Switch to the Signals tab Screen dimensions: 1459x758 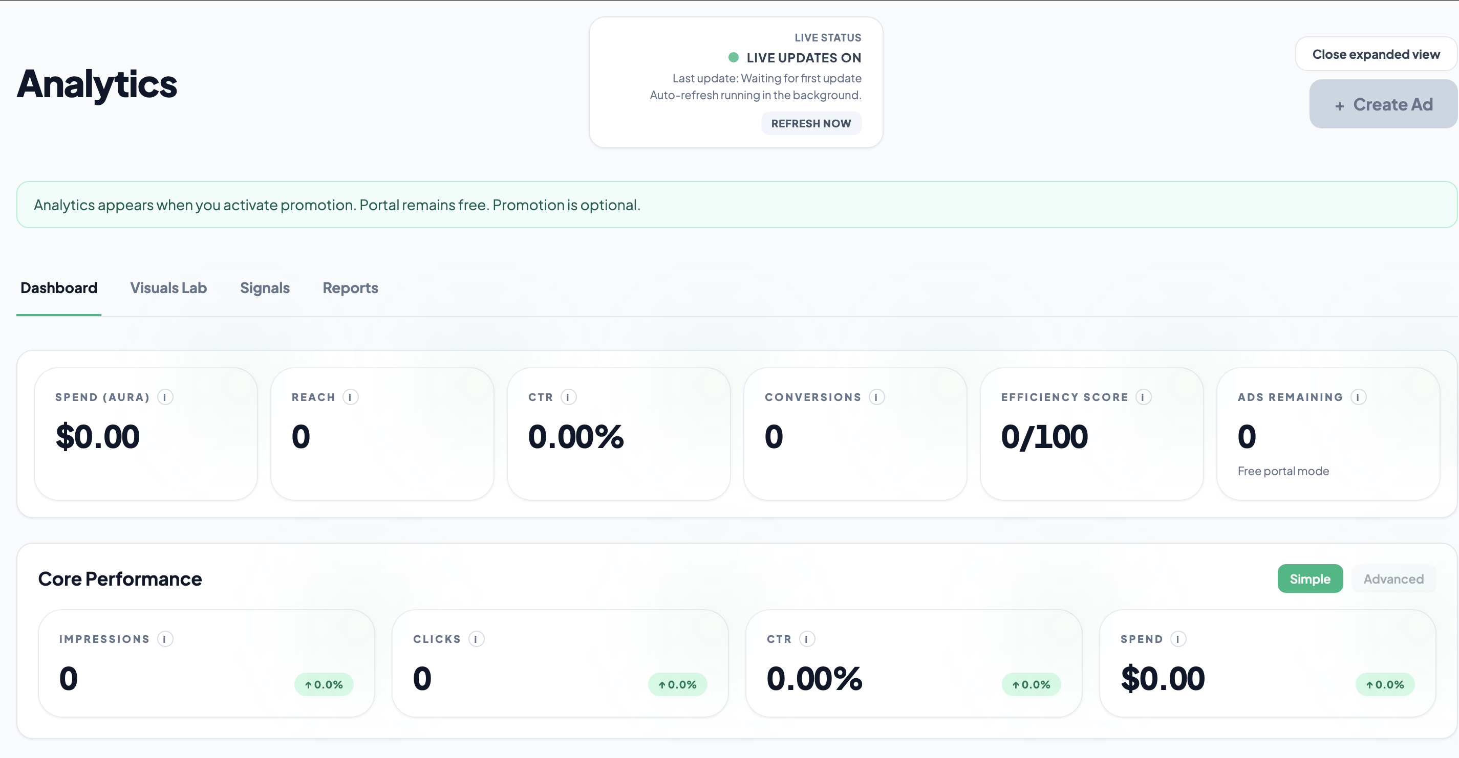tap(265, 288)
